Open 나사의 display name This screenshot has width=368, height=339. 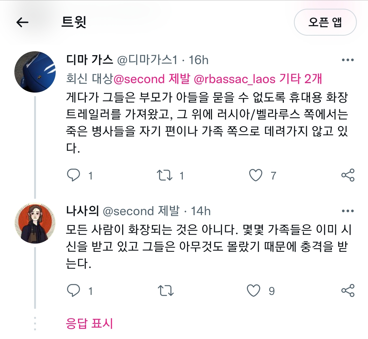[82, 211]
